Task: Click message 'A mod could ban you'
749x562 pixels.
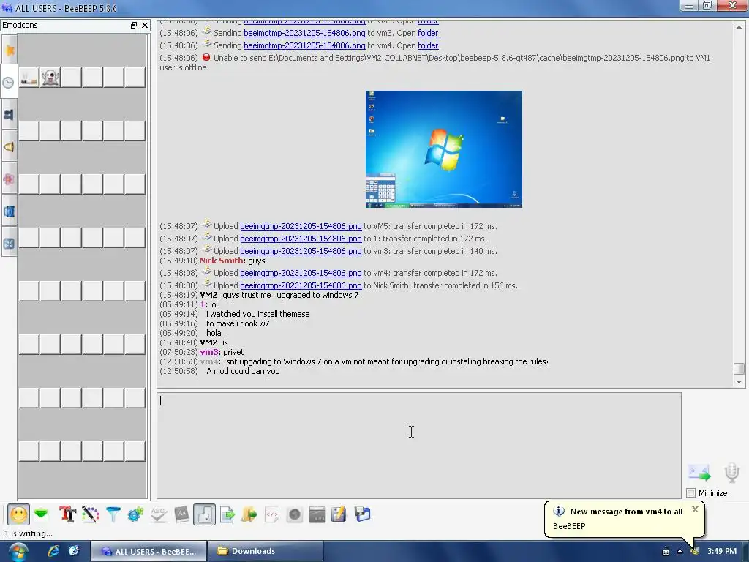Action: pyautogui.click(x=243, y=371)
